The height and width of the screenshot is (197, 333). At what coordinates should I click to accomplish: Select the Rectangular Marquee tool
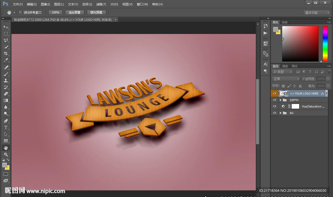[x=6, y=34]
